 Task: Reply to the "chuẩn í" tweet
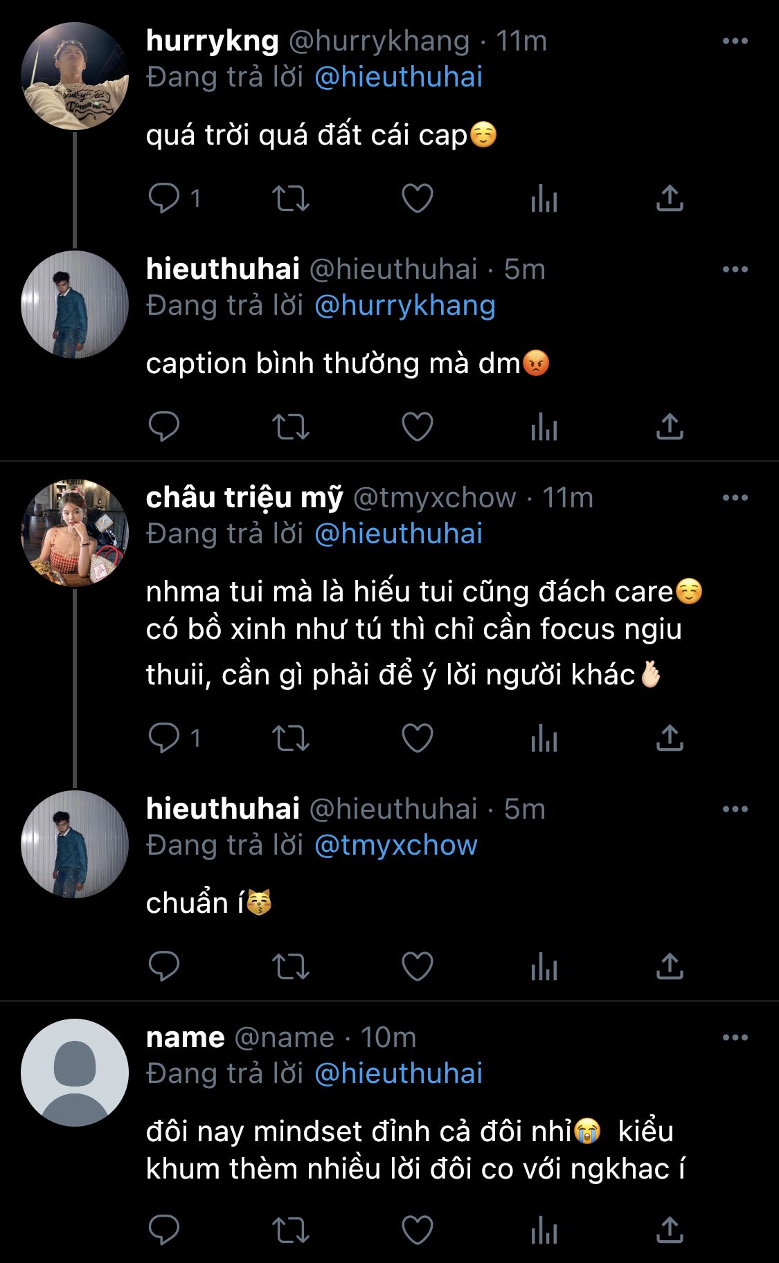coord(164,966)
